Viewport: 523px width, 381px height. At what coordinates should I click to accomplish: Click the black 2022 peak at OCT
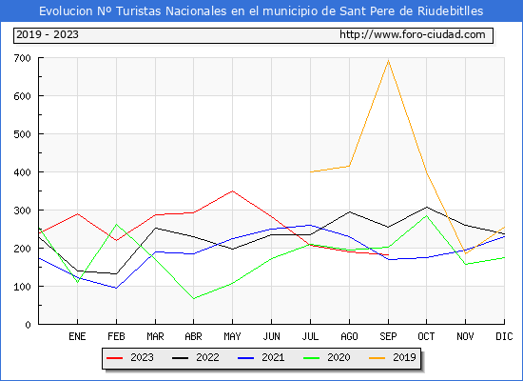click(427, 208)
